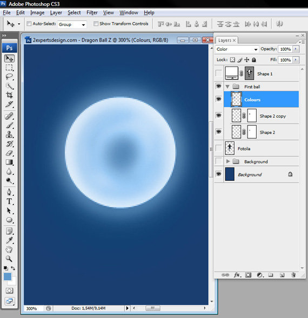Screen dimensions: 308x318
Task: Select the Healing Brush tool
Action: coord(9,116)
